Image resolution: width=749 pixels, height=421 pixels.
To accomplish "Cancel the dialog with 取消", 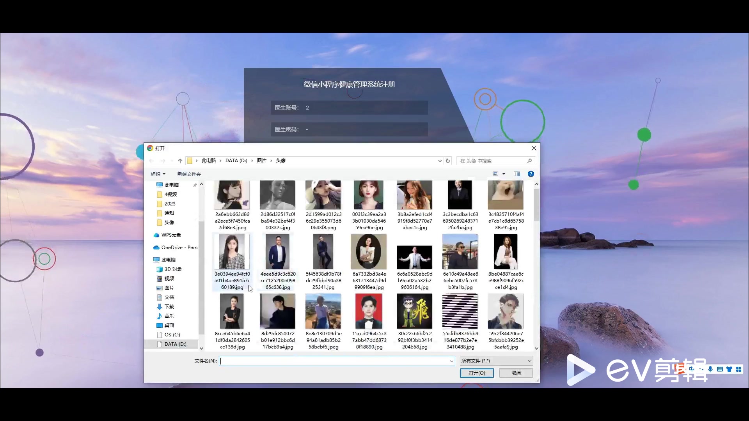I will coord(516,373).
